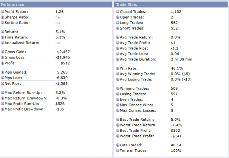Viewport: 229px width, 158px height.
Task: Click the info icon next to Pips Lost
Action: coord(3,78)
